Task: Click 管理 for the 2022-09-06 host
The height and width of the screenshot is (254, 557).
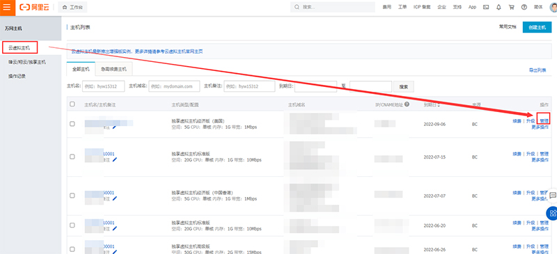Action: pyautogui.click(x=544, y=121)
